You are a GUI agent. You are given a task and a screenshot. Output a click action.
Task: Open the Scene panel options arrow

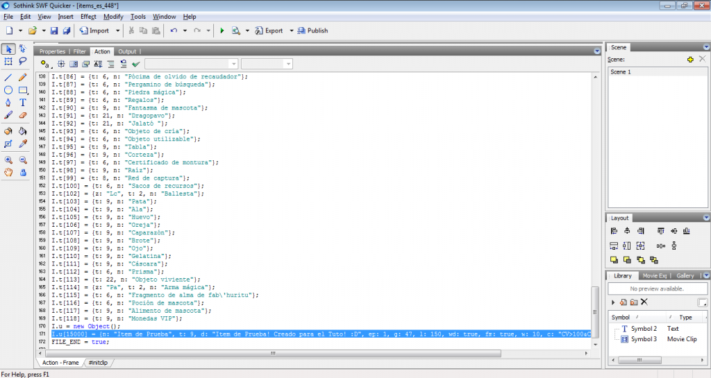coord(706,47)
